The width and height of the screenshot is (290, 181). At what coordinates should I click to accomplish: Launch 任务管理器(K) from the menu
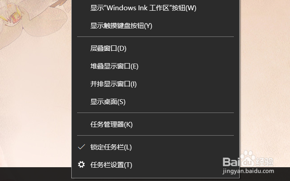(x=155, y=125)
